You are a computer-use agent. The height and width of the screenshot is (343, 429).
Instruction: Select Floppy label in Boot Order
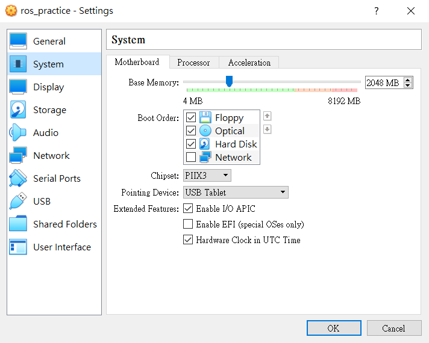tap(230, 118)
